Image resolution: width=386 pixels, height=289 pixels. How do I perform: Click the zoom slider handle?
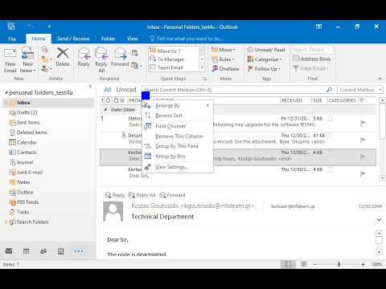tap(339, 264)
